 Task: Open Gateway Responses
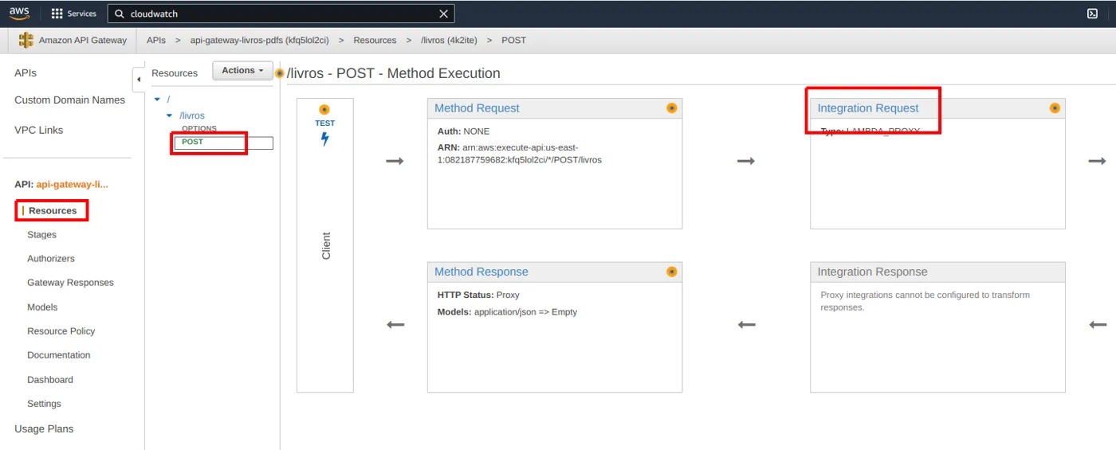70,283
